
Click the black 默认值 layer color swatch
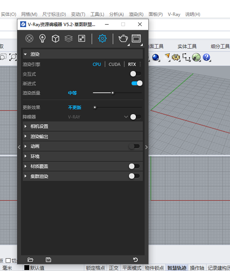27,268
